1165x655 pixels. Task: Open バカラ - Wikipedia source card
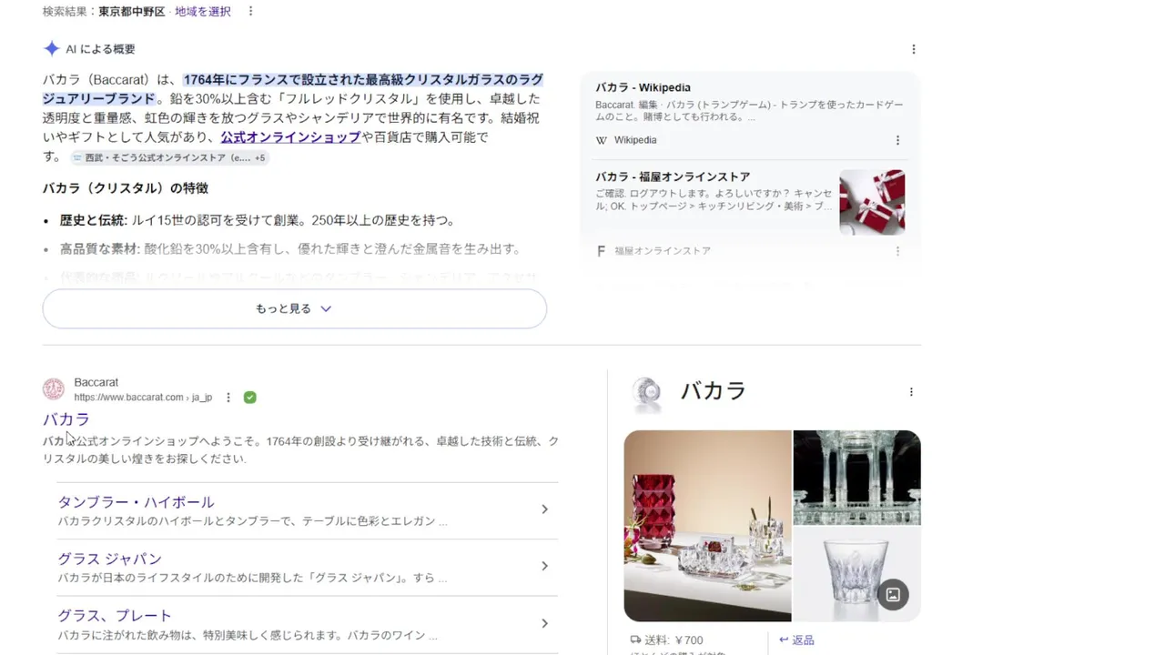coord(751,114)
